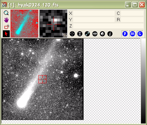Toggle the blue P button
Viewport: 147px width, 125px height.
click(125, 34)
